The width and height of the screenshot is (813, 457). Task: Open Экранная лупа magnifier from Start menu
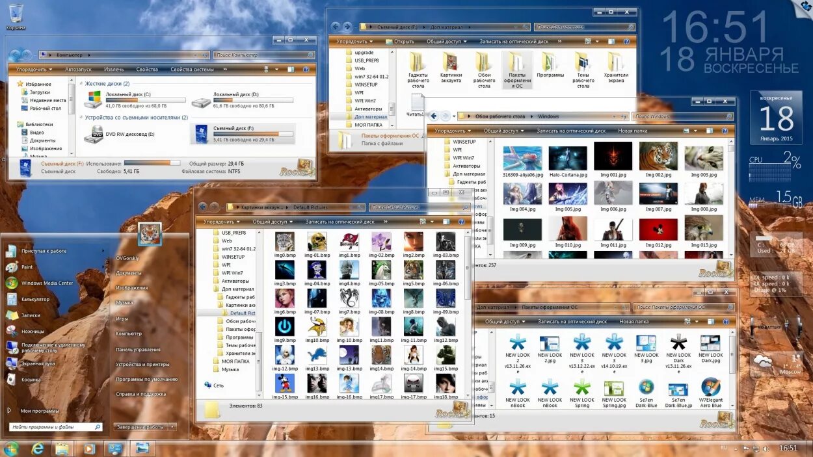click(30, 363)
